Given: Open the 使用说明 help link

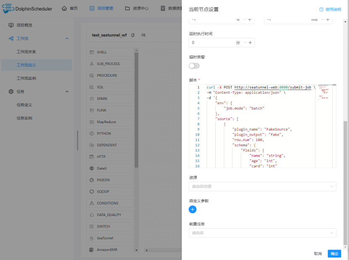Looking at the screenshot, I should point(330,9).
